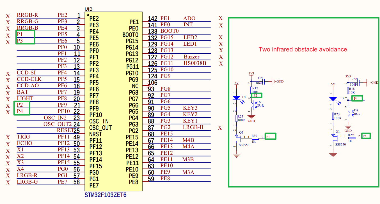The width and height of the screenshot is (380, 204).
Task: Select the ECHO net label
Action: (x=24, y=143)
